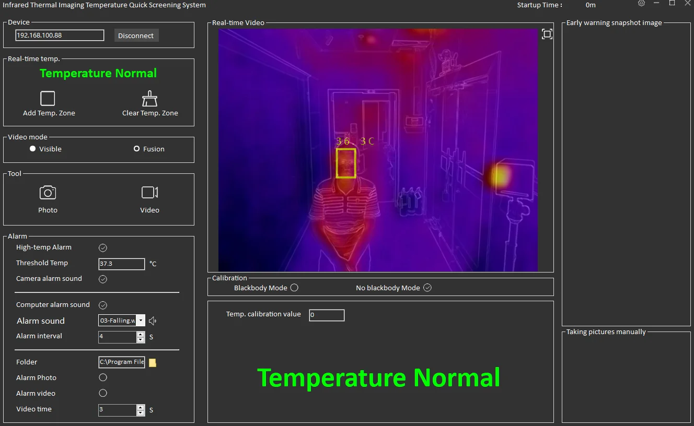Select Fusion video mode
Screen dimensions: 694x426
(137, 149)
